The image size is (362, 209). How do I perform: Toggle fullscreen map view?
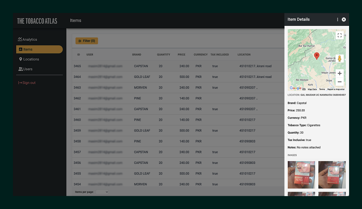click(340, 36)
